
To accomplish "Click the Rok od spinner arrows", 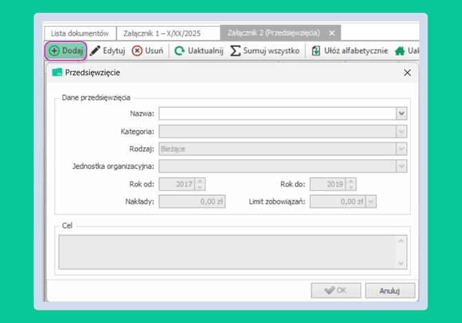I will [x=200, y=184].
